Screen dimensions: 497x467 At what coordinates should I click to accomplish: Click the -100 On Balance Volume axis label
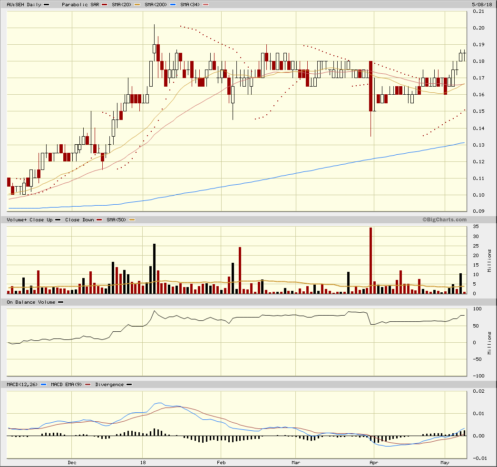pyautogui.click(x=478, y=376)
